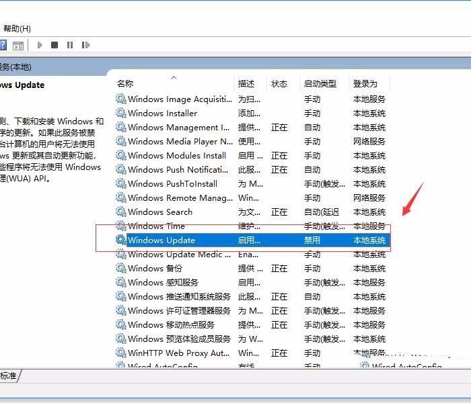Select the Windows Update Medic service
The height and width of the screenshot is (403, 471).
coord(174,254)
